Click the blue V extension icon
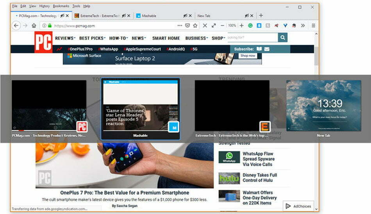The image size is (371, 214). point(285,25)
